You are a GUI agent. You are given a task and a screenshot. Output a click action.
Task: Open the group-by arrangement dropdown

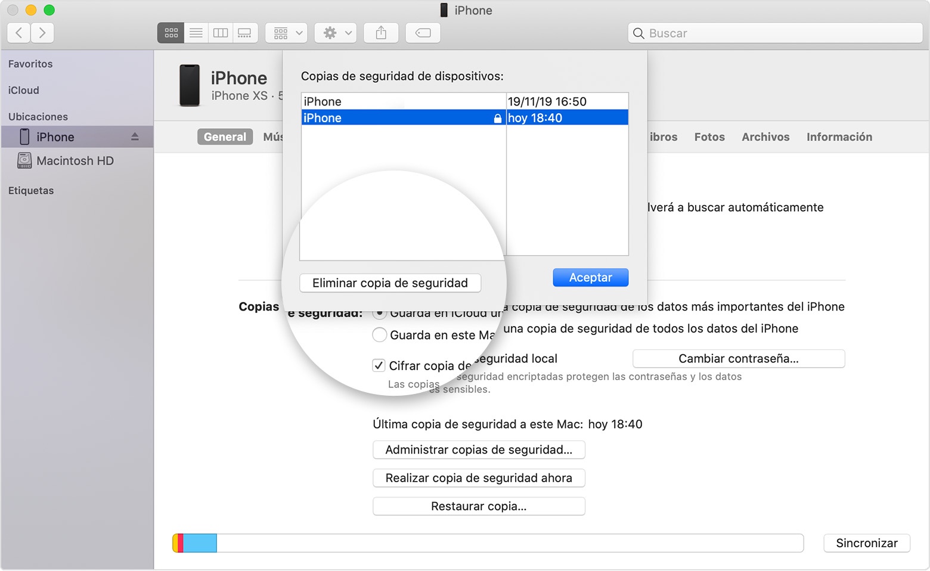tap(287, 33)
